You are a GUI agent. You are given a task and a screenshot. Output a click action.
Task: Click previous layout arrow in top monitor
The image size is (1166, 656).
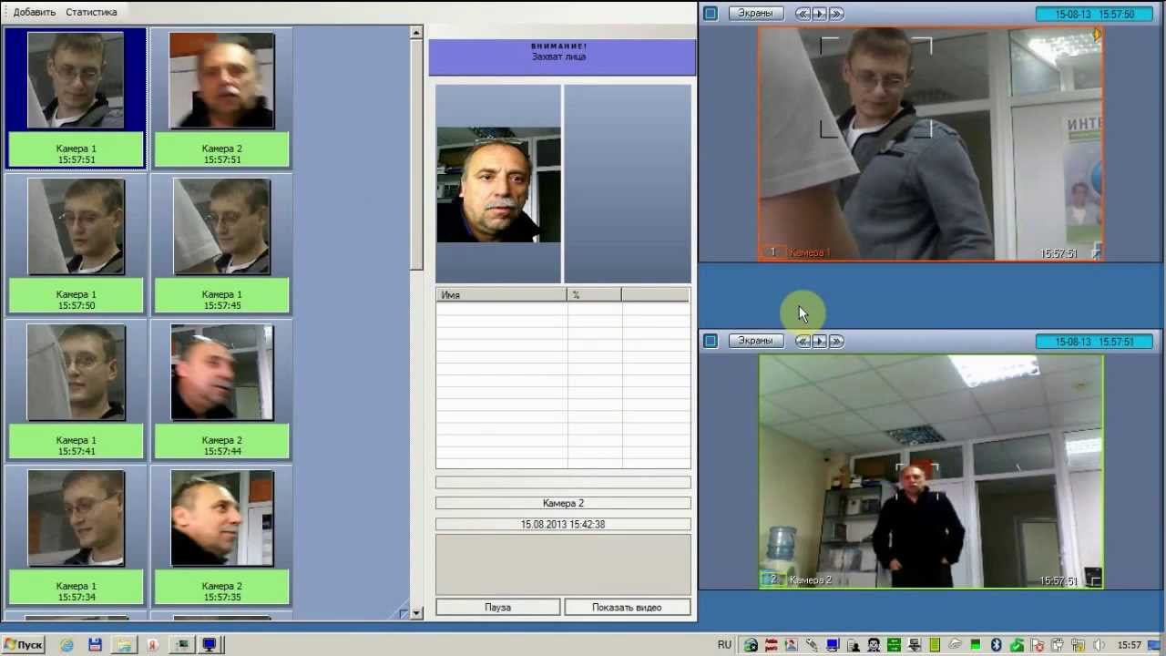803,14
